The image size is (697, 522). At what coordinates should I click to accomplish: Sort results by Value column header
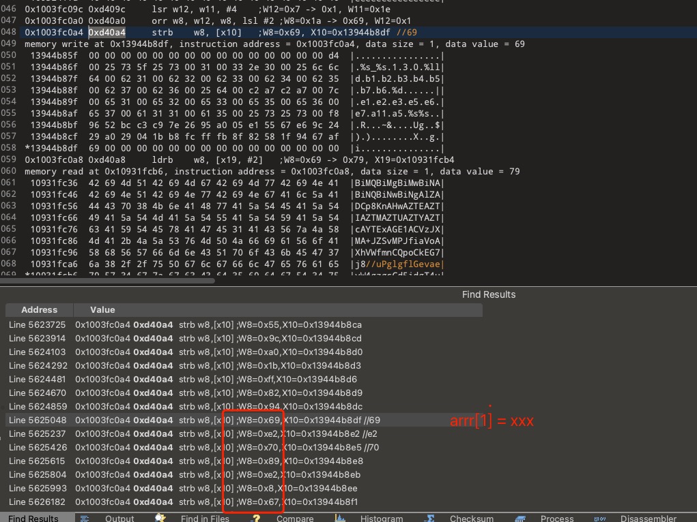coord(278,310)
